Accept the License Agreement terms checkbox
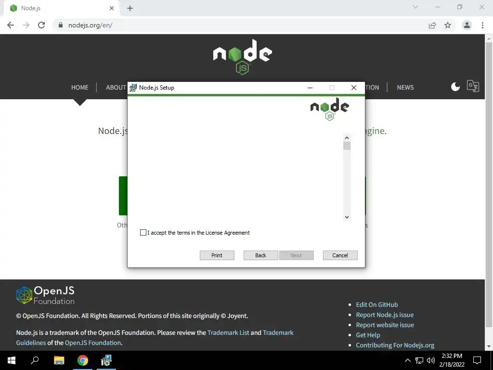Screen dimensions: 493x370 point(143,233)
